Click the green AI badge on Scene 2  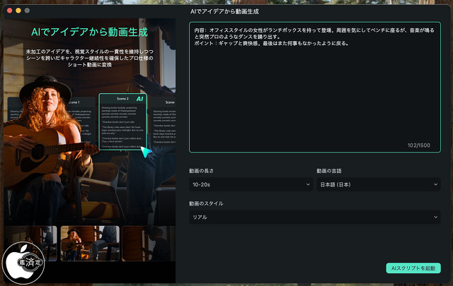coord(140,99)
